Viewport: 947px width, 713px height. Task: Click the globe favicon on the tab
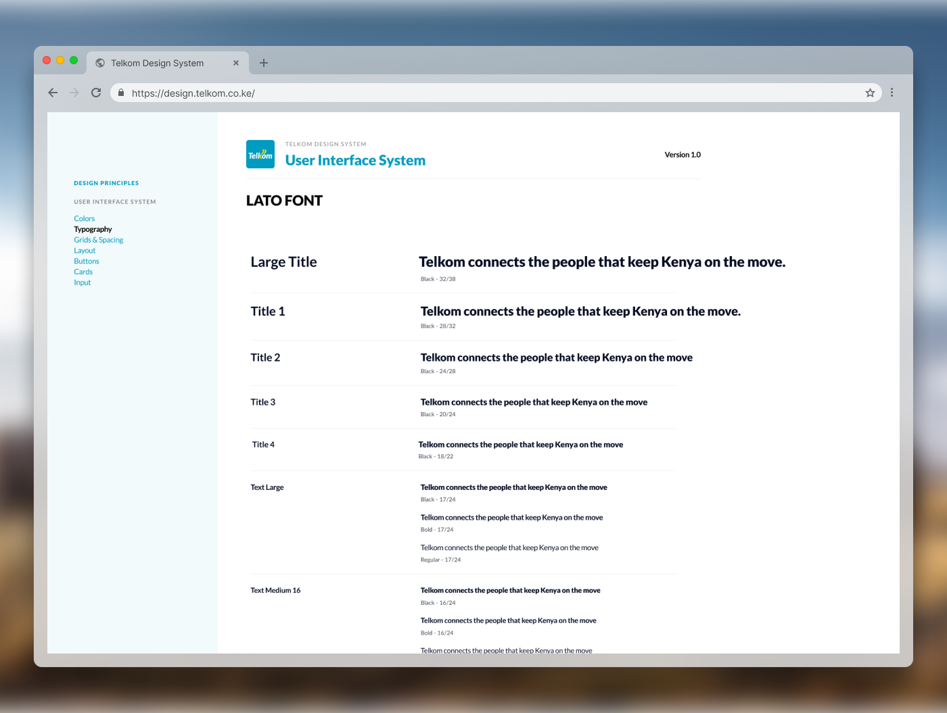tap(100, 63)
